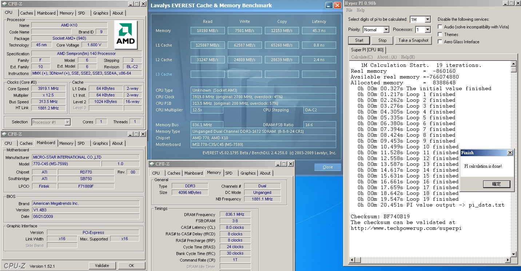
Task: Click Stop button in Hyper PI
Action: point(382,40)
